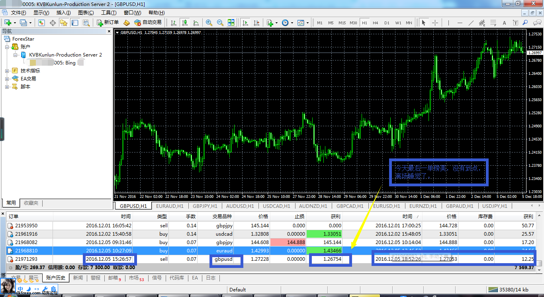
Task: Tile chart windows icon
Action: pyautogui.click(x=231, y=23)
